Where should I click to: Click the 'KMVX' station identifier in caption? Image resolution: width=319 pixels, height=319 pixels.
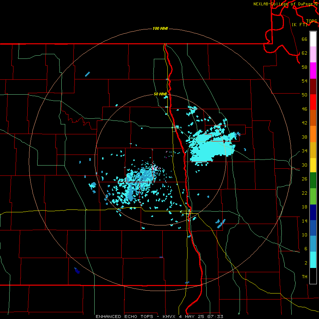point(170,317)
